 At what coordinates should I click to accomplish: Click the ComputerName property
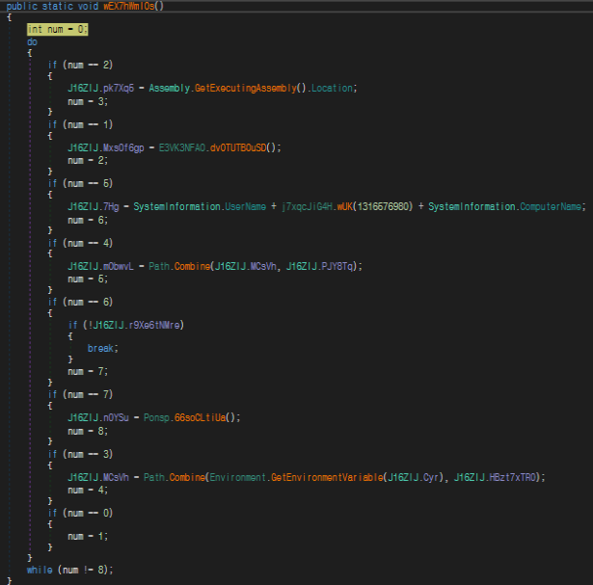(551, 206)
